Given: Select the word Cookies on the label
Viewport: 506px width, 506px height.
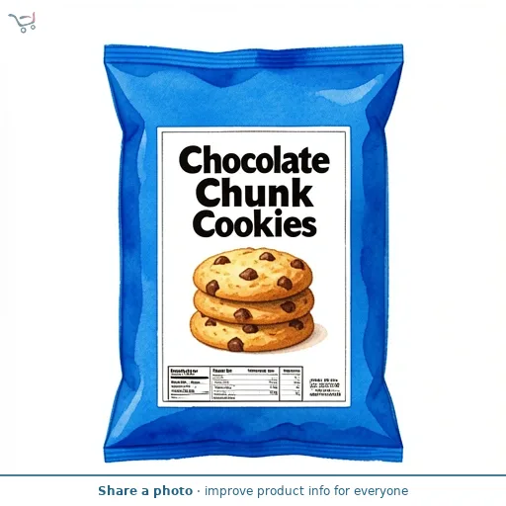Looking at the screenshot, I should coord(254,224).
